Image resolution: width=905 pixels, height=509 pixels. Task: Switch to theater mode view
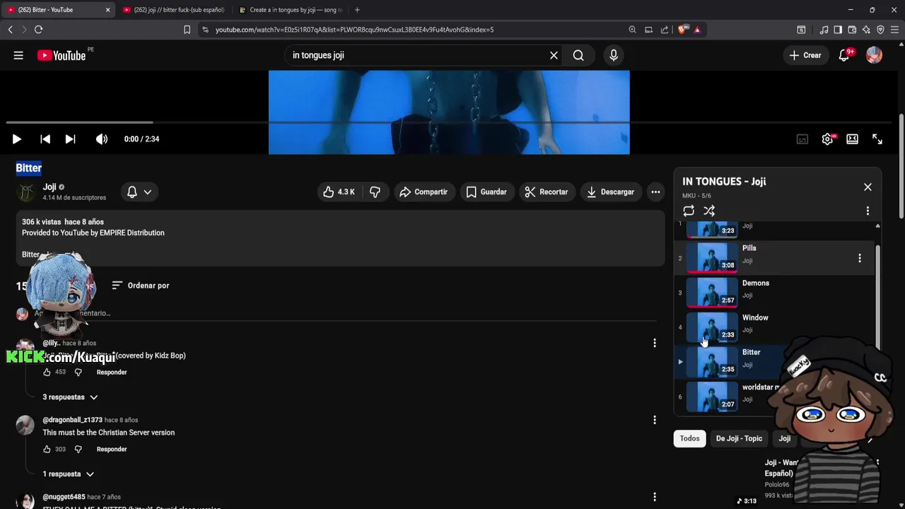pos(852,139)
